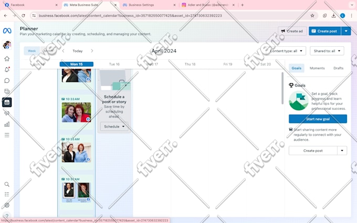Switch planner to Week view
Screen dimensions: 357x223
click(x=32, y=51)
